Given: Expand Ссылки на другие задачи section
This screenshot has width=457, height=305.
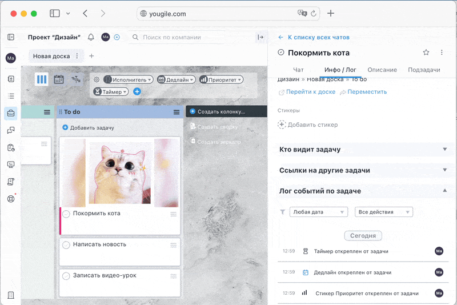Looking at the screenshot, I should 364,170.
